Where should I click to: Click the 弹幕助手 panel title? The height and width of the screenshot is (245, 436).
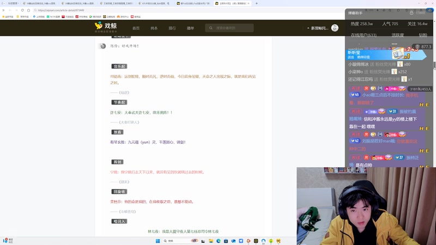[x=355, y=13]
